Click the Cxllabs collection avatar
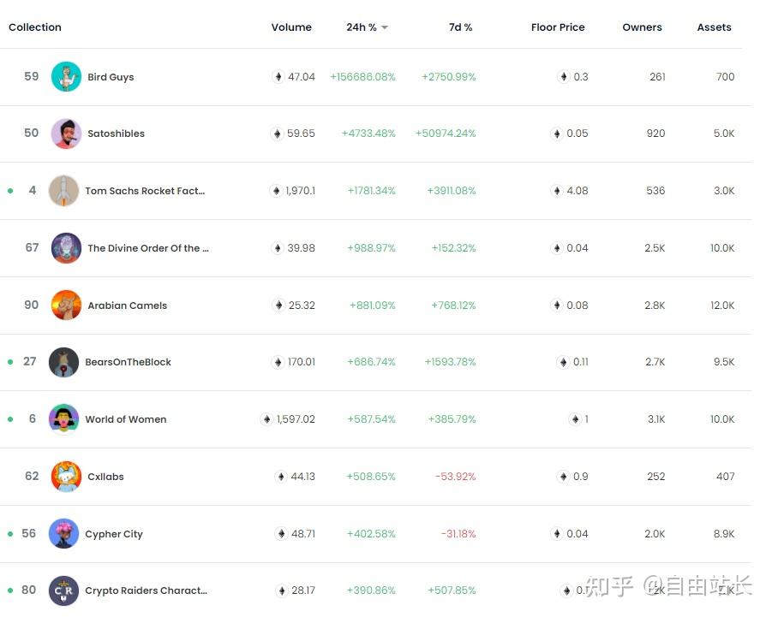This screenshot has width=772, height=617. tap(66, 477)
